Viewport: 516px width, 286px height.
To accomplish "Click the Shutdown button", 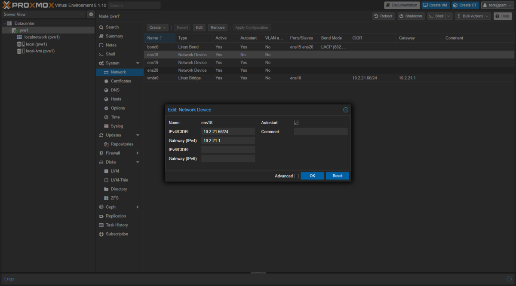I will click(x=411, y=16).
